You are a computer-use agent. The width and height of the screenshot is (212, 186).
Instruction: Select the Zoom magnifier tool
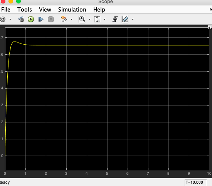(82, 19)
